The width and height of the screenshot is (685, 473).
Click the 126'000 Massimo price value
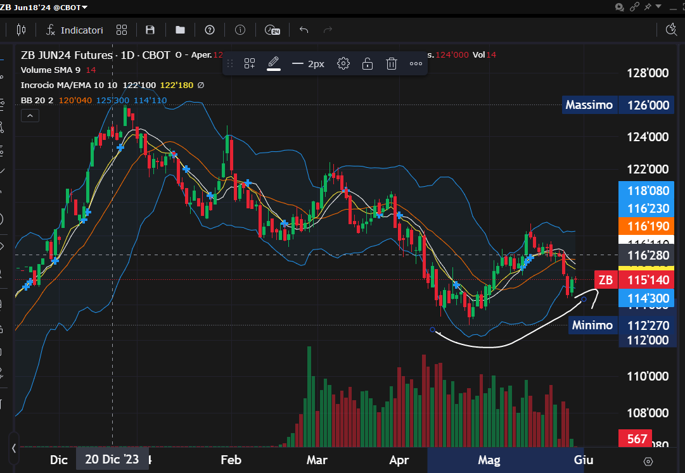[648, 105]
